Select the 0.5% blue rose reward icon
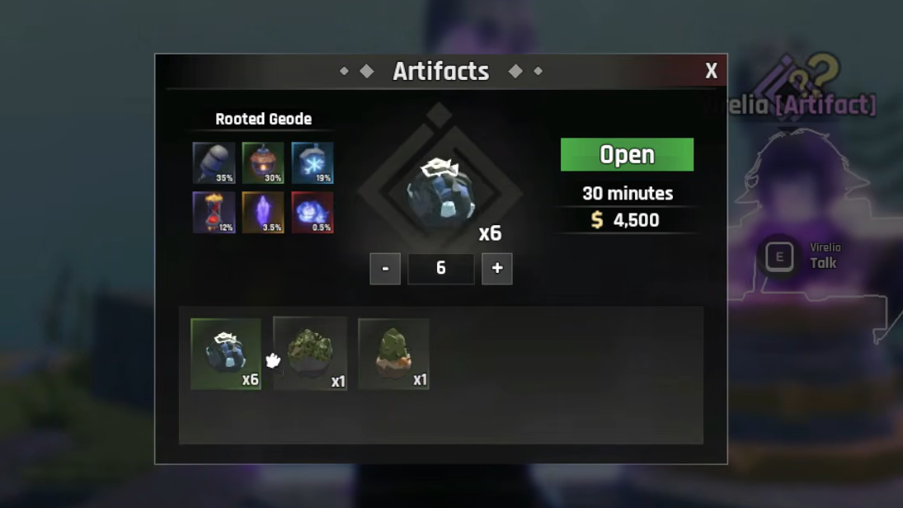Image resolution: width=903 pixels, height=508 pixels. tap(313, 213)
